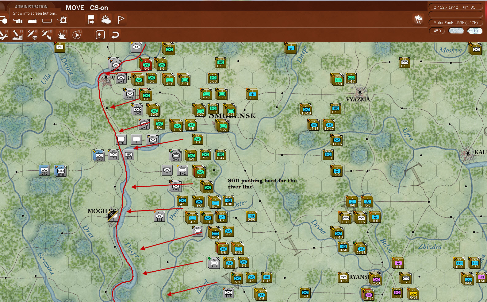The height and width of the screenshot is (302, 487).
Task: Click the snowy weather thumbnail beside 450
Action: [x=456, y=31]
